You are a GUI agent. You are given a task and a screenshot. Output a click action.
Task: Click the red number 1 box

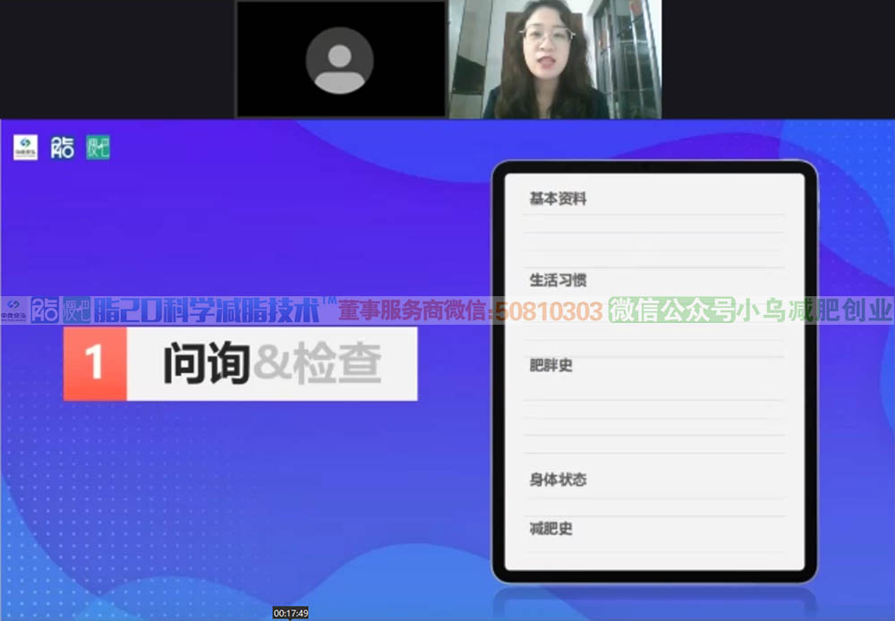tap(95, 363)
